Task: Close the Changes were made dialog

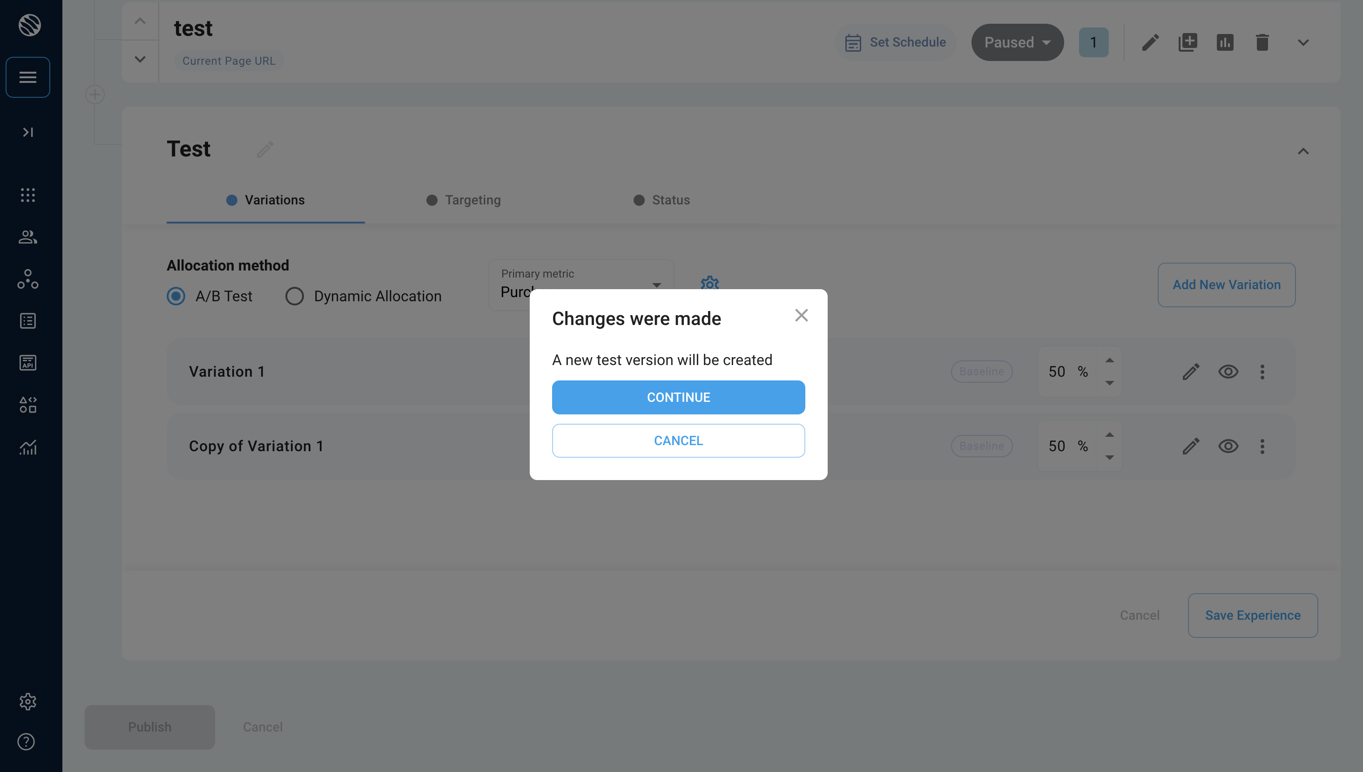Action: pyautogui.click(x=801, y=316)
